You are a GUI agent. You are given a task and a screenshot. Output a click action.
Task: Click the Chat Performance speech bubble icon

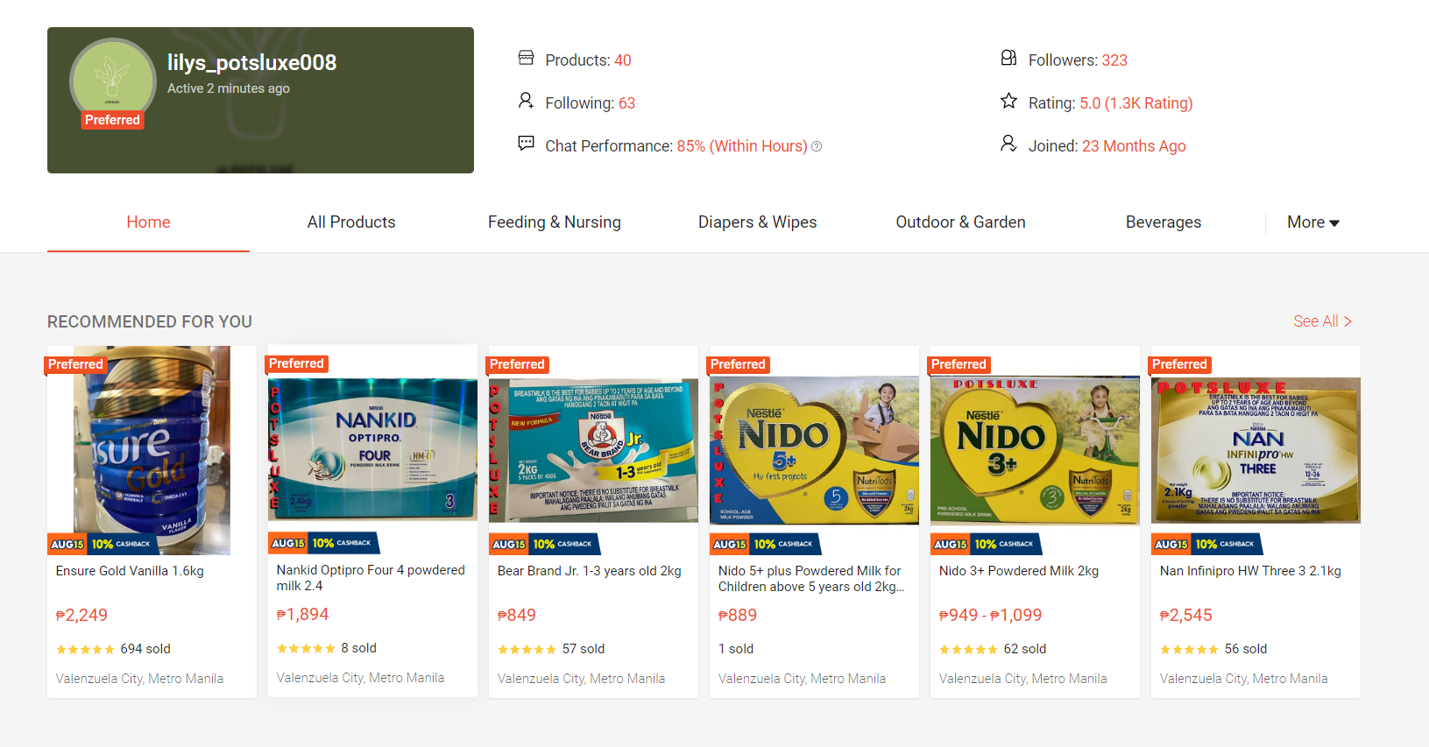526,143
